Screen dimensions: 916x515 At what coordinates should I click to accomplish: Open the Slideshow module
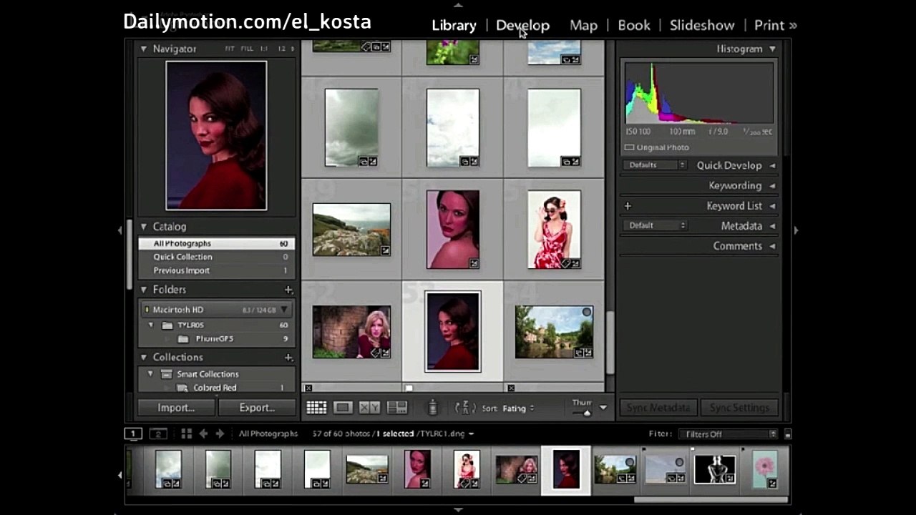(702, 25)
